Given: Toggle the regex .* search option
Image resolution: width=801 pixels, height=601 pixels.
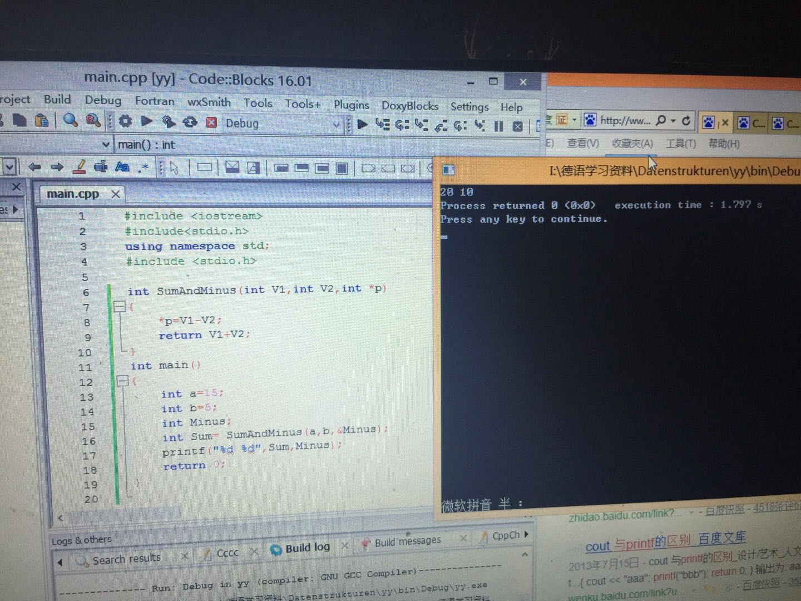Looking at the screenshot, I should (x=144, y=167).
